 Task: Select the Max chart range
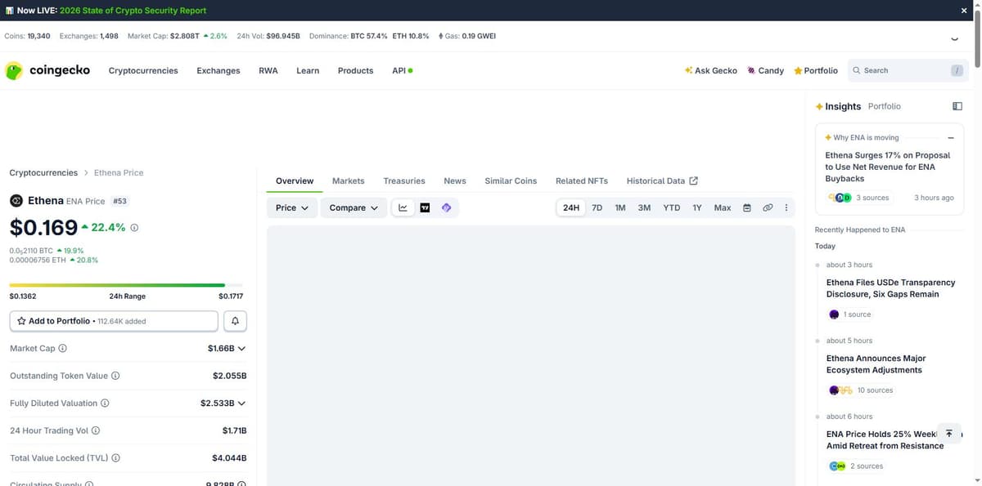tap(723, 207)
